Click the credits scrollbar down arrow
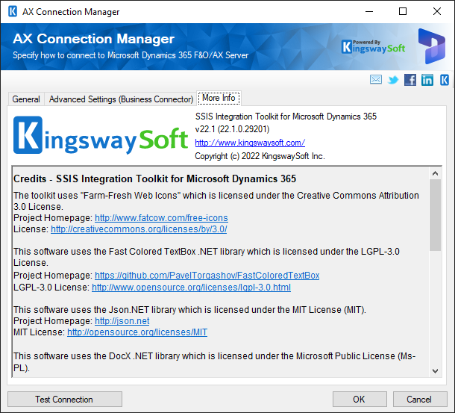Viewport: 455px width, 413px height. click(x=435, y=371)
